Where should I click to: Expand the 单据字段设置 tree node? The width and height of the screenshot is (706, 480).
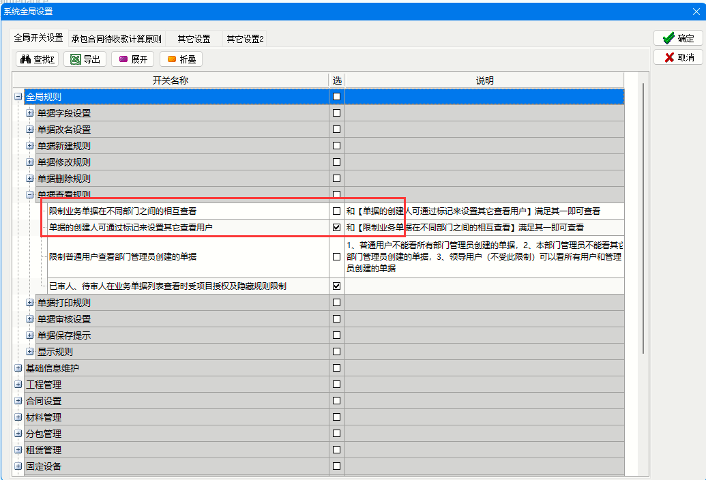(x=30, y=113)
